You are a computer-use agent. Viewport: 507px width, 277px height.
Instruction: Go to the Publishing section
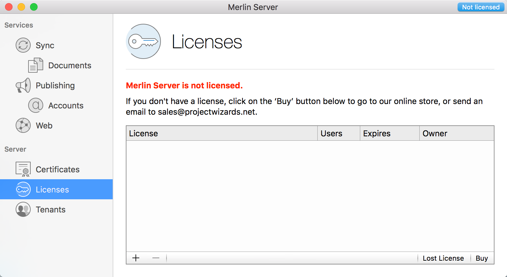(x=56, y=85)
